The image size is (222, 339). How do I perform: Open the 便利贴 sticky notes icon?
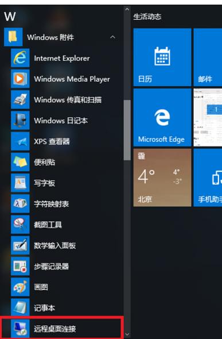(x=20, y=162)
